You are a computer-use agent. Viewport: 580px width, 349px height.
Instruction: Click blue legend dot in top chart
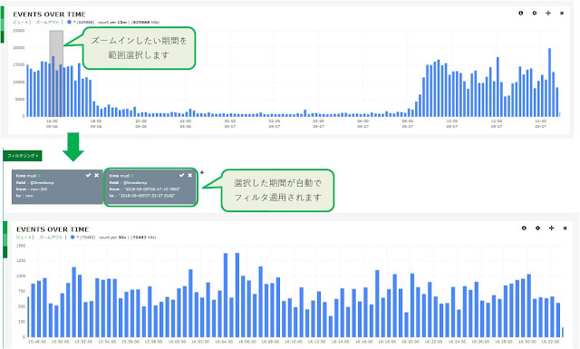(x=69, y=22)
